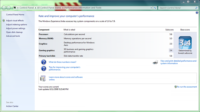Screen dimensions: 200x112
Task: Click question icon beside performance tips
Action: (44, 68)
